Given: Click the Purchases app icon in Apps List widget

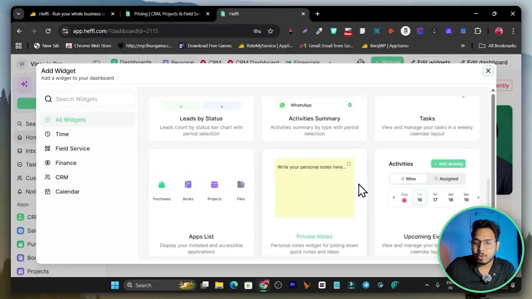Looking at the screenshot, I should 162,184.
